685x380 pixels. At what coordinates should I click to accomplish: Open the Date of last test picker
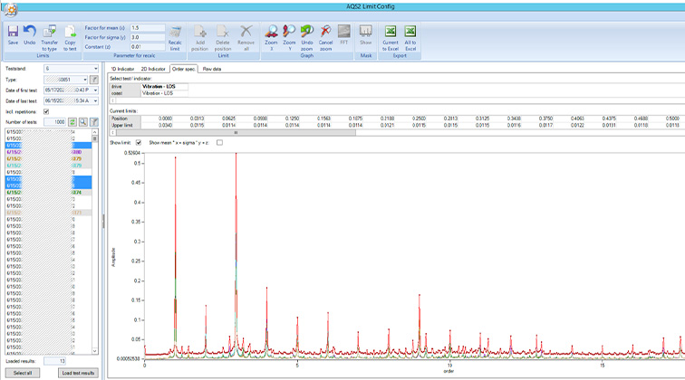tap(96, 100)
